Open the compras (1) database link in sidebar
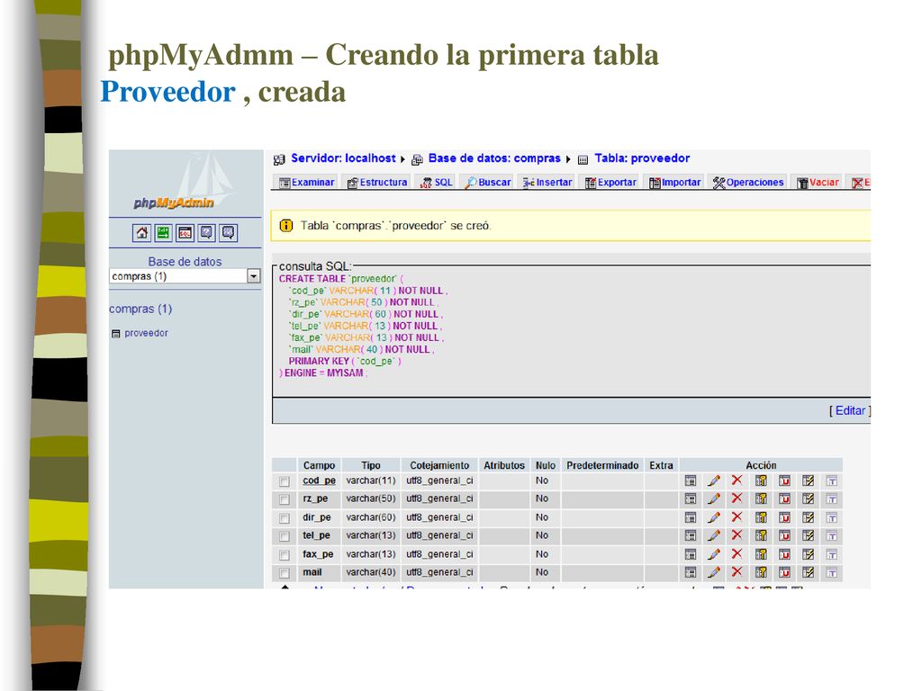Viewport: 922px width, 691px height. [140, 310]
